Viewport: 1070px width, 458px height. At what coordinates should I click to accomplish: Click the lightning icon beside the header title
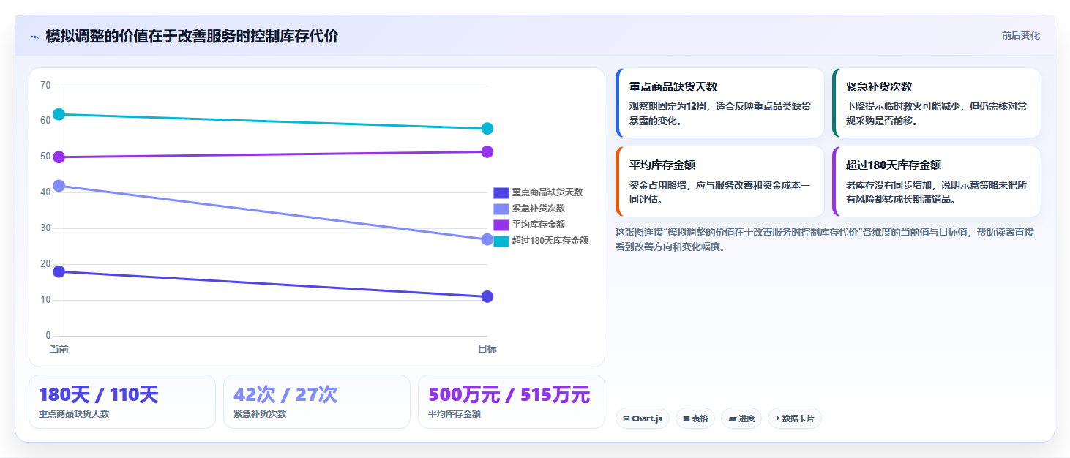coord(34,37)
